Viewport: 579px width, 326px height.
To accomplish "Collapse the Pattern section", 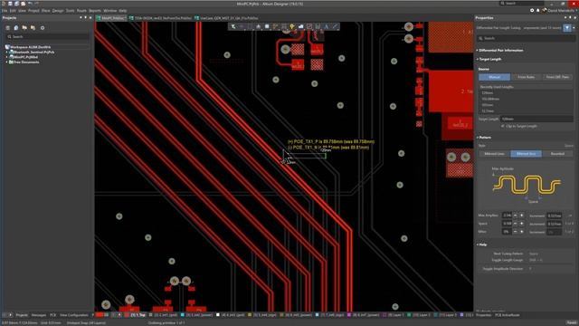I will coord(484,138).
